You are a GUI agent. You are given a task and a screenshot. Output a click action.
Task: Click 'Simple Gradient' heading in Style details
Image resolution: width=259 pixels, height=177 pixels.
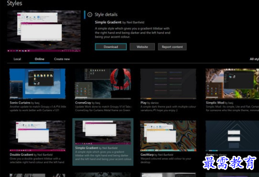point(108,22)
